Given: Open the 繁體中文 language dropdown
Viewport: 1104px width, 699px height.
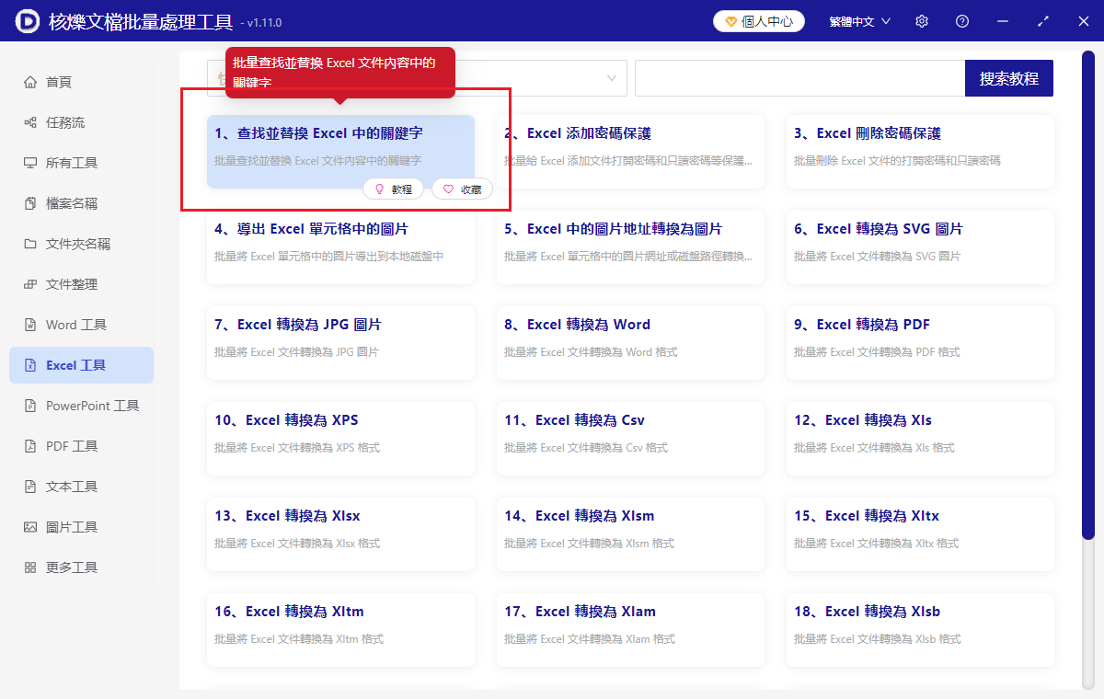Looking at the screenshot, I should pos(859,21).
